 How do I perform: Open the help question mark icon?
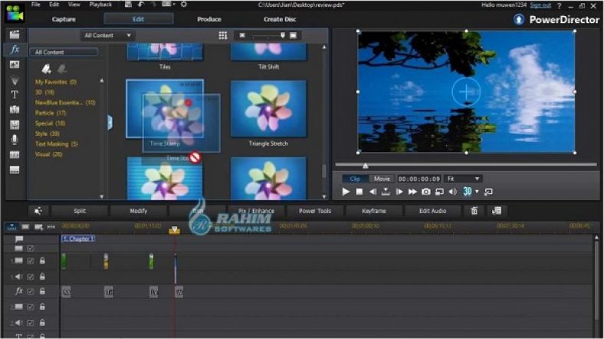pos(559,6)
